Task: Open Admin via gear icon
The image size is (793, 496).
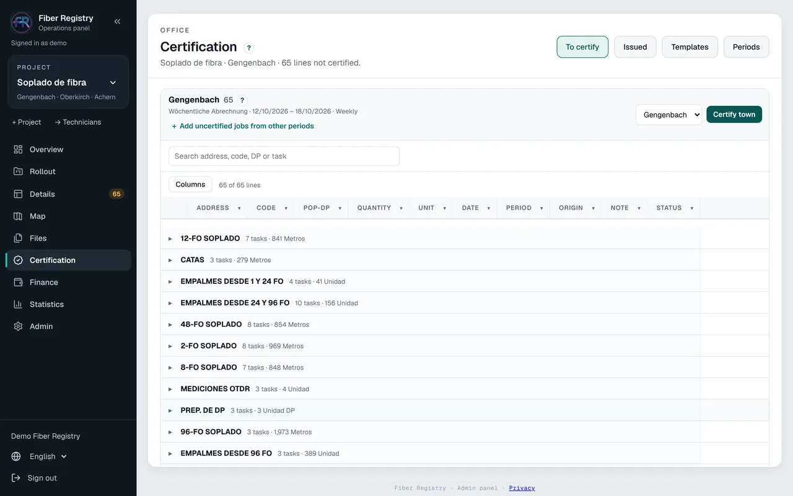Action: pyautogui.click(x=18, y=326)
